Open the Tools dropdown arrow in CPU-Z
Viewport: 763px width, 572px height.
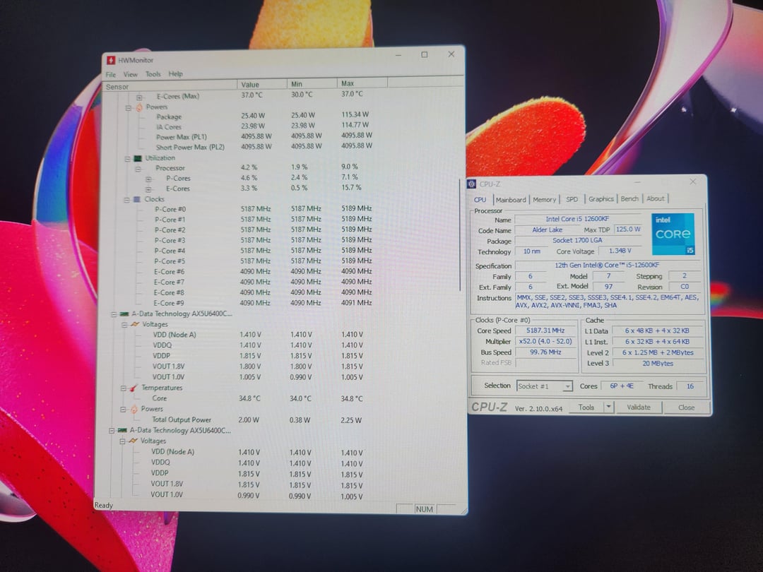(x=608, y=407)
